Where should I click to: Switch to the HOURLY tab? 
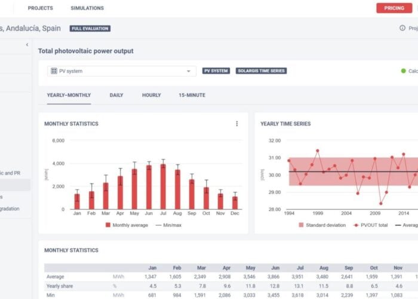pyautogui.click(x=151, y=95)
